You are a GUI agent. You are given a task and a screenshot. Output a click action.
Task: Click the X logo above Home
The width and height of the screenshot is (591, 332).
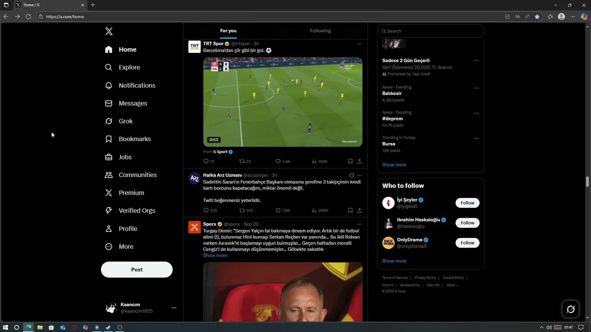click(x=109, y=31)
